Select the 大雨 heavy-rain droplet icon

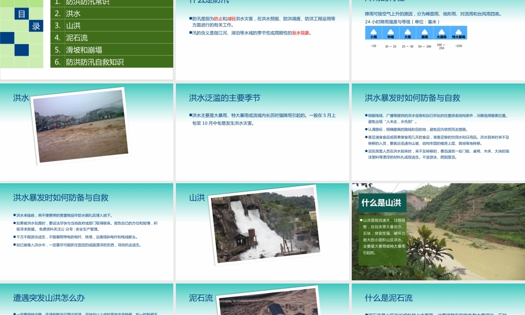(407, 33)
